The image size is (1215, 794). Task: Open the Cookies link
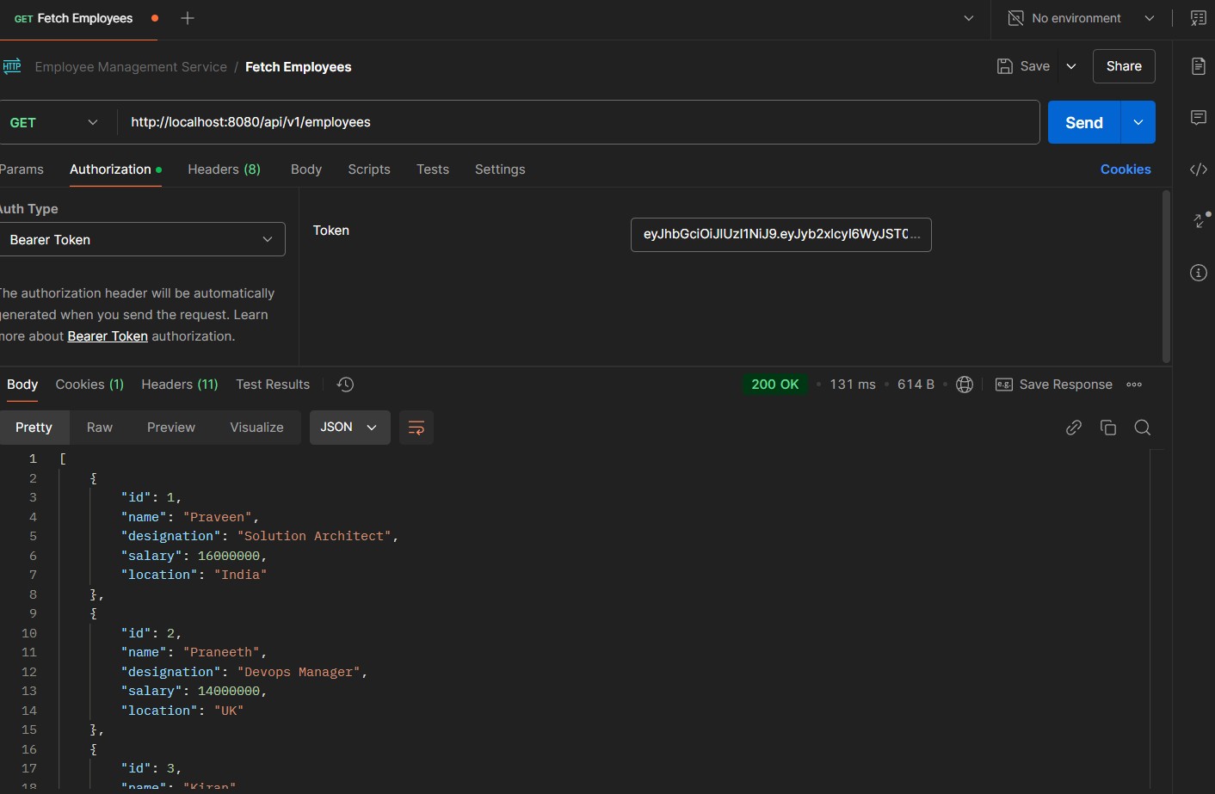(x=1126, y=169)
